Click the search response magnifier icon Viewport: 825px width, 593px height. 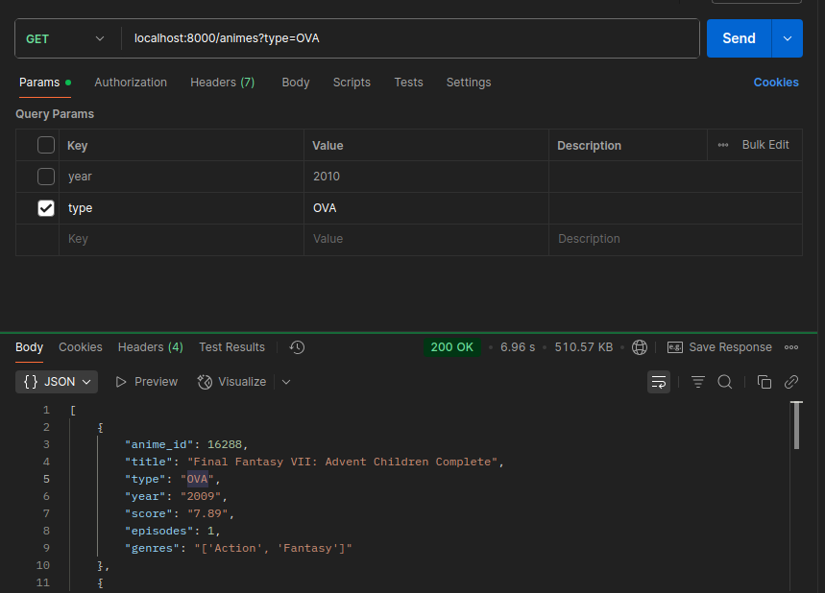pyautogui.click(x=724, y=382)
